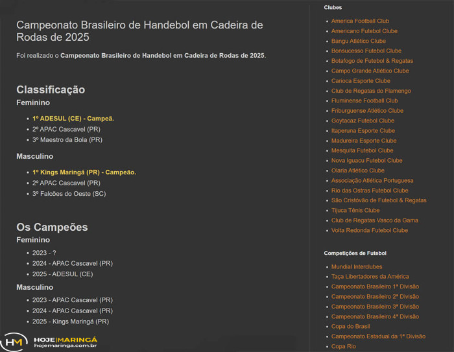Click '1º ADESUL (CE) - Campeã.' entry

tap(73, 119)
